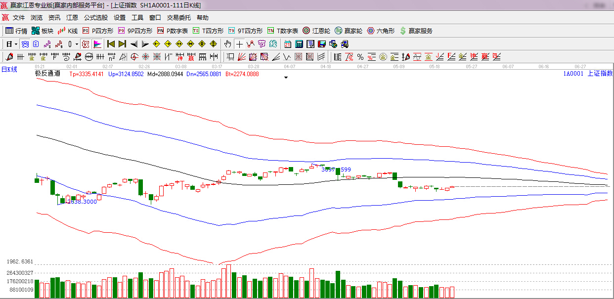Open the 交易委托 menu
614x299 pixels.
tap(178, 17)
